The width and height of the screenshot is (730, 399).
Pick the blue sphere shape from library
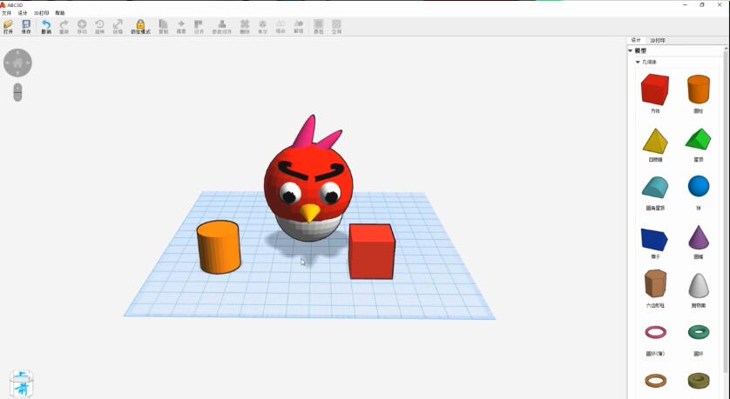pyautogui.click(x=699, y=186)
